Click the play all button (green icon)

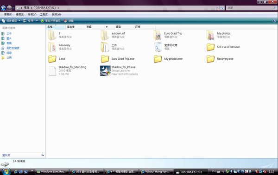pyautogui.click(x=51, y=21)
